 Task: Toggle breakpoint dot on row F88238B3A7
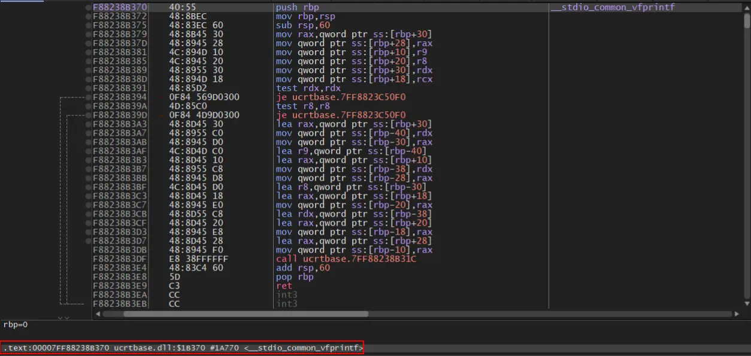(x=89, y=133)
